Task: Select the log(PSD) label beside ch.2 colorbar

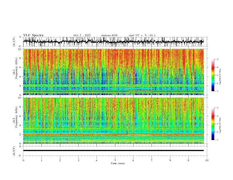Action: [220, 125]
